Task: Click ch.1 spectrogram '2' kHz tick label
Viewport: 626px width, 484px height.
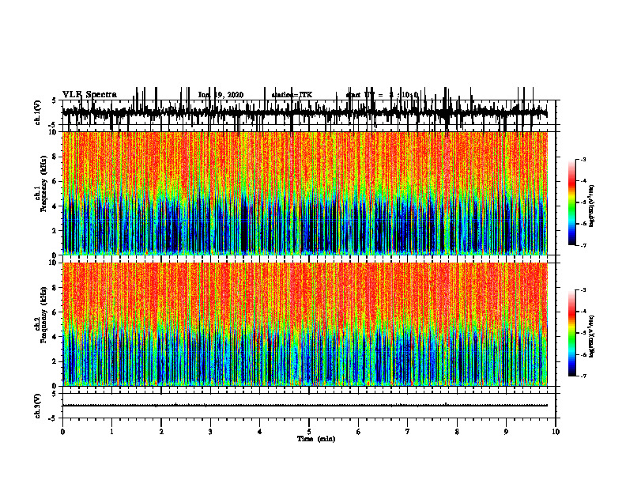Action: tap(55, 231)
